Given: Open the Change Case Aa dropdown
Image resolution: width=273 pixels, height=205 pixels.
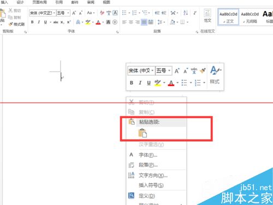Looking at the screenshot, I should pos(91,13).
